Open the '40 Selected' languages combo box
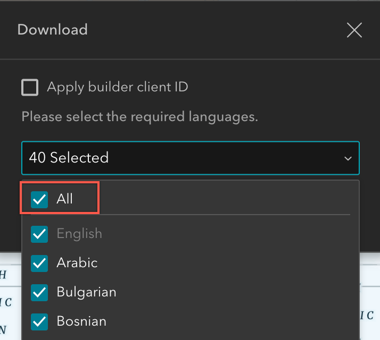Image resolution: width=380 pixels, height=340 pixels. tap(190, 158)
